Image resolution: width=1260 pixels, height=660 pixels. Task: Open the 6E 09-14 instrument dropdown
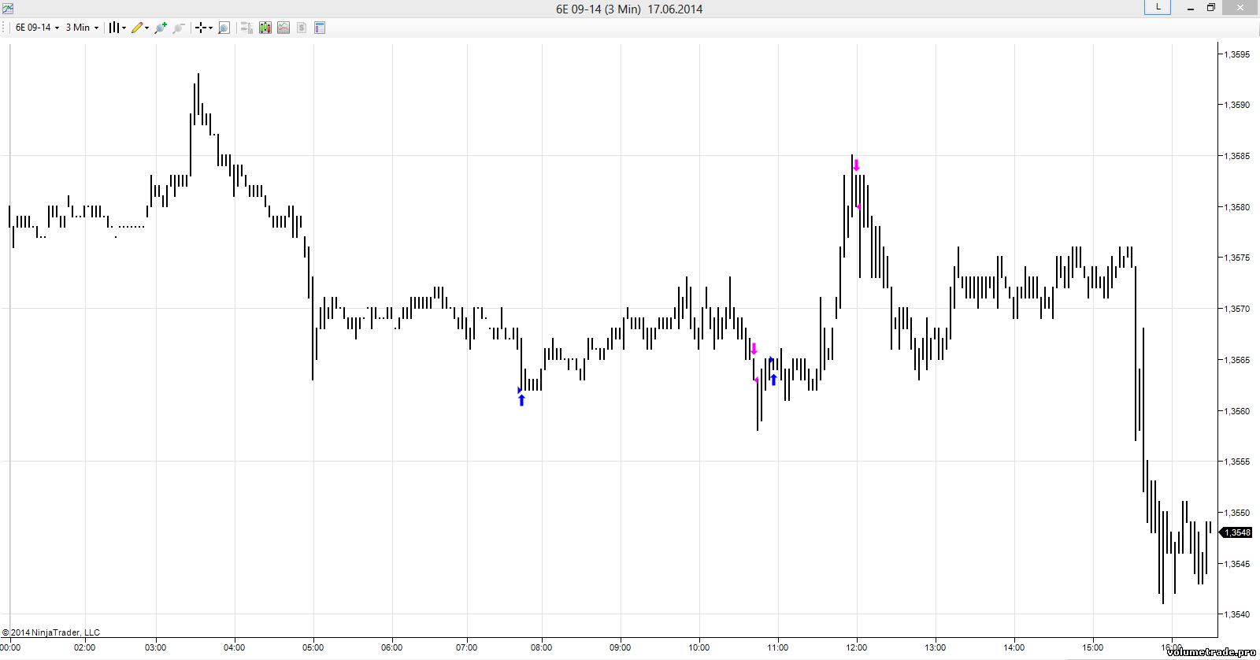37,28
